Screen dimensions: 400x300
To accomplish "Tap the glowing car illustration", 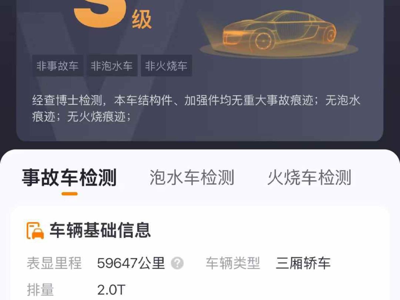I will pos(278,32).
